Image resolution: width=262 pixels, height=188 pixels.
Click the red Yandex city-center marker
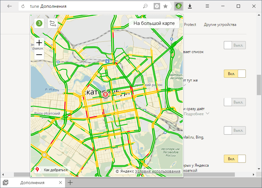point(105,94)
